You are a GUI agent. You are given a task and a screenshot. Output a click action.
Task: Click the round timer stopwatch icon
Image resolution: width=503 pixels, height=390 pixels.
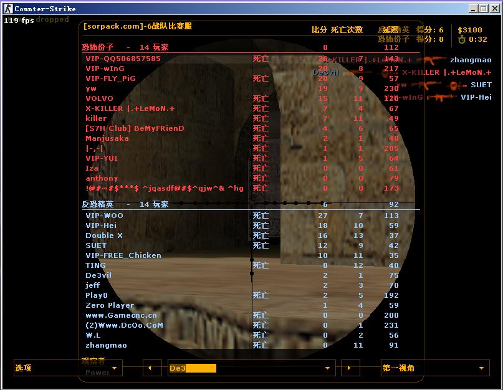tap(462, 39)
